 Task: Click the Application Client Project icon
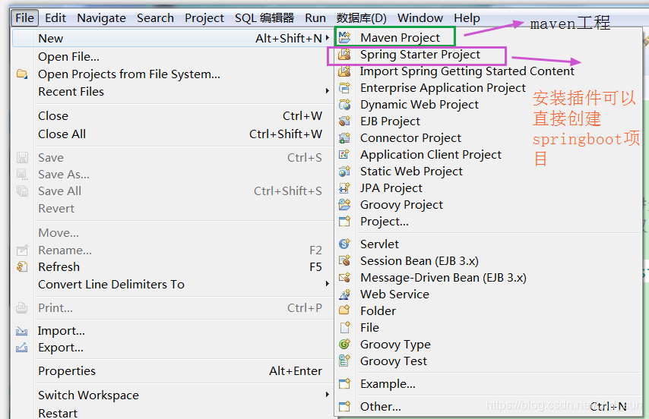click(x=344, y=155)
